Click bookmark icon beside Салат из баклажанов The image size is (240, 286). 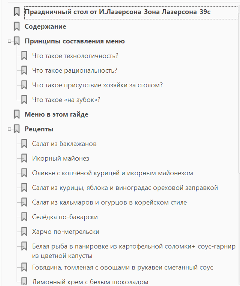click(x=24, y=144)
